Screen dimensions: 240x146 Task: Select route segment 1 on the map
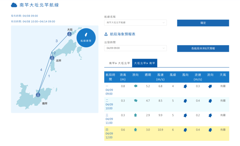click(49, 76)
